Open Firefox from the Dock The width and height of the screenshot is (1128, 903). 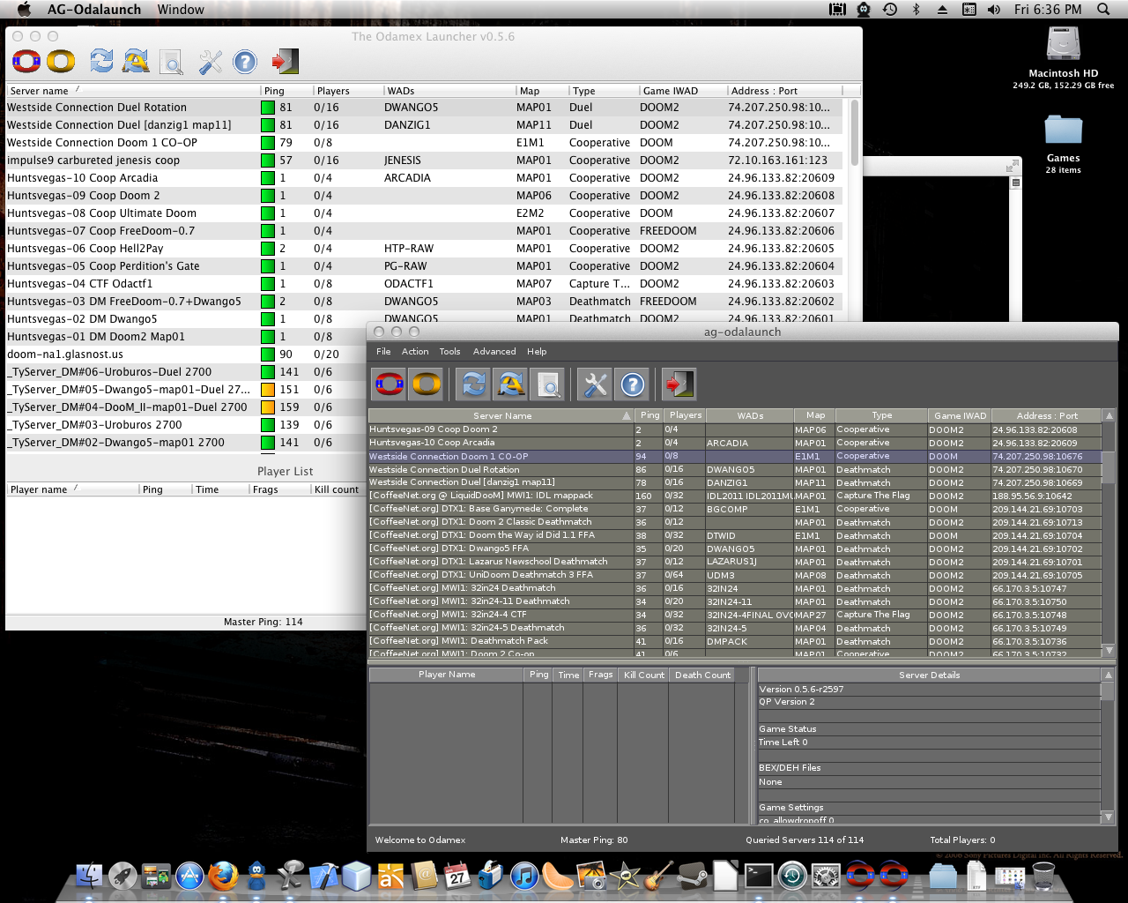(x=223, y=877)
